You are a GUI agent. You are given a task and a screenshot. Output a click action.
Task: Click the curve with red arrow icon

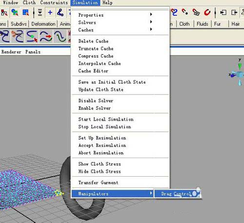click(46, 37)
